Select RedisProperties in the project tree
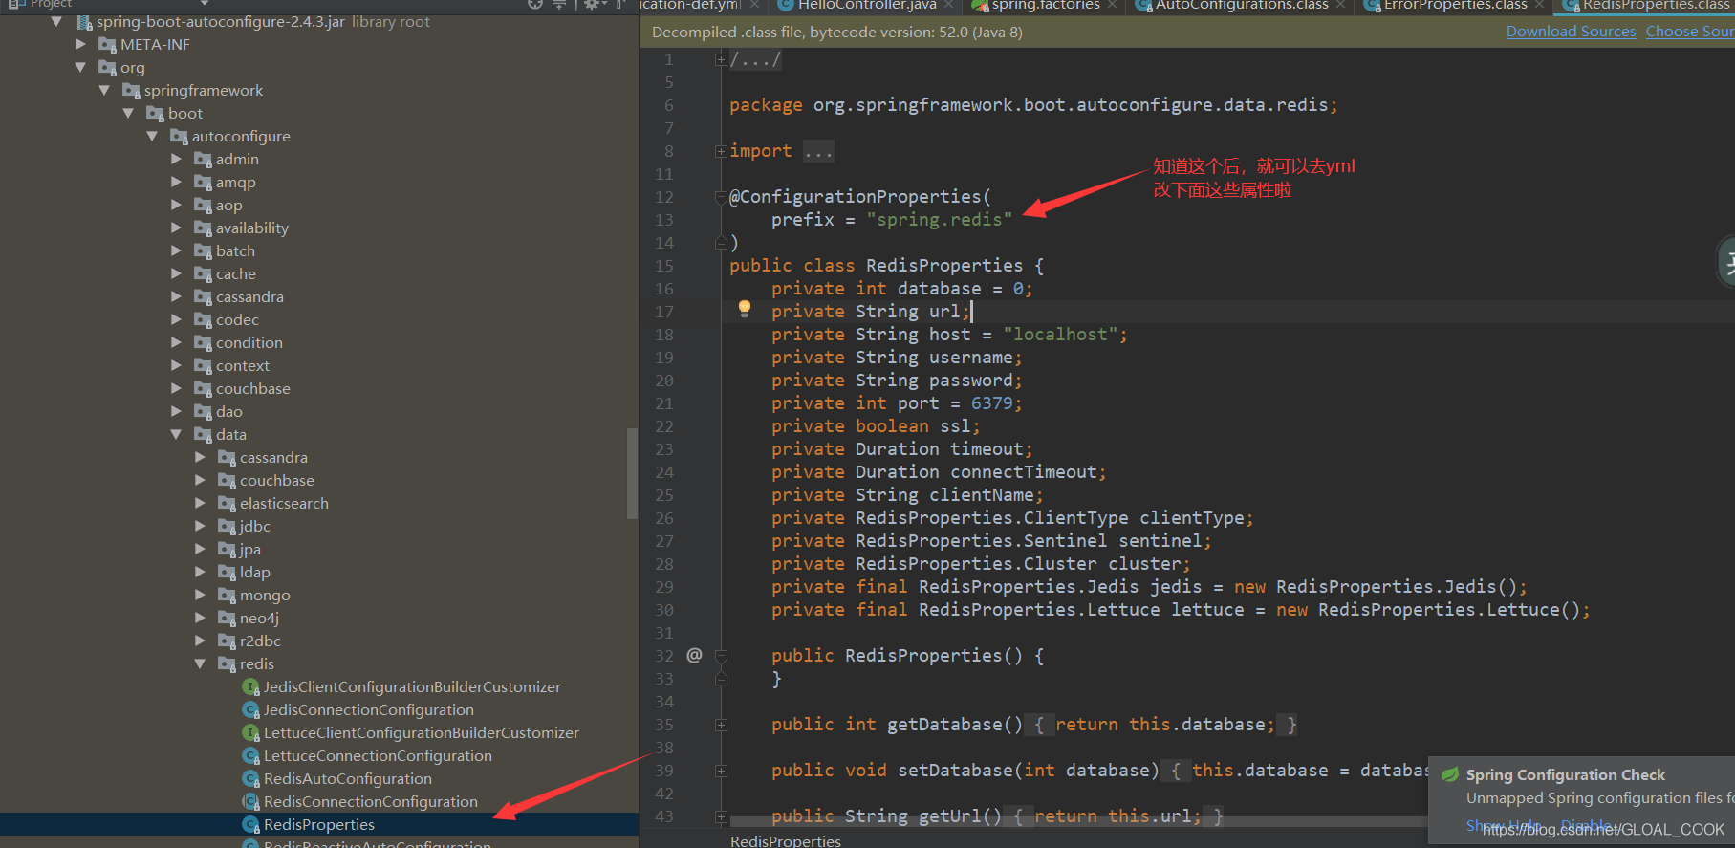 click(319, 824)
